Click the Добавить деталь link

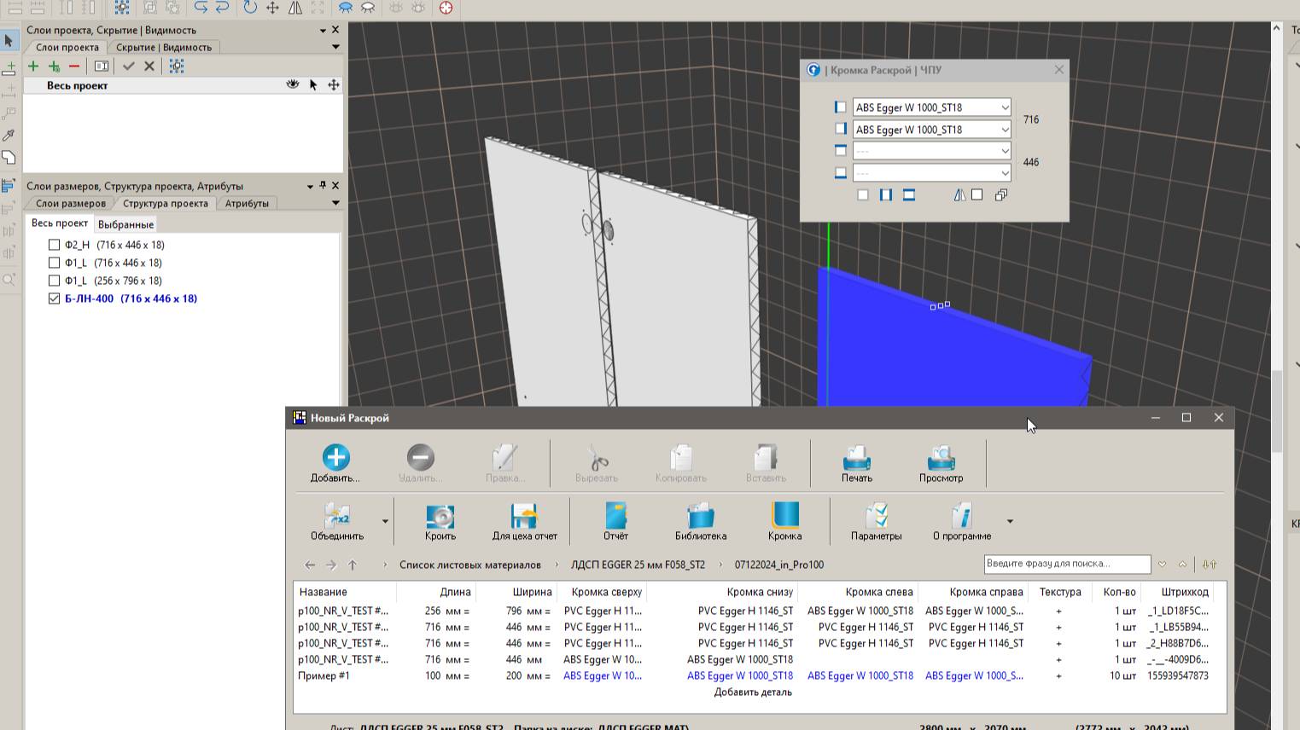[753, 692]
